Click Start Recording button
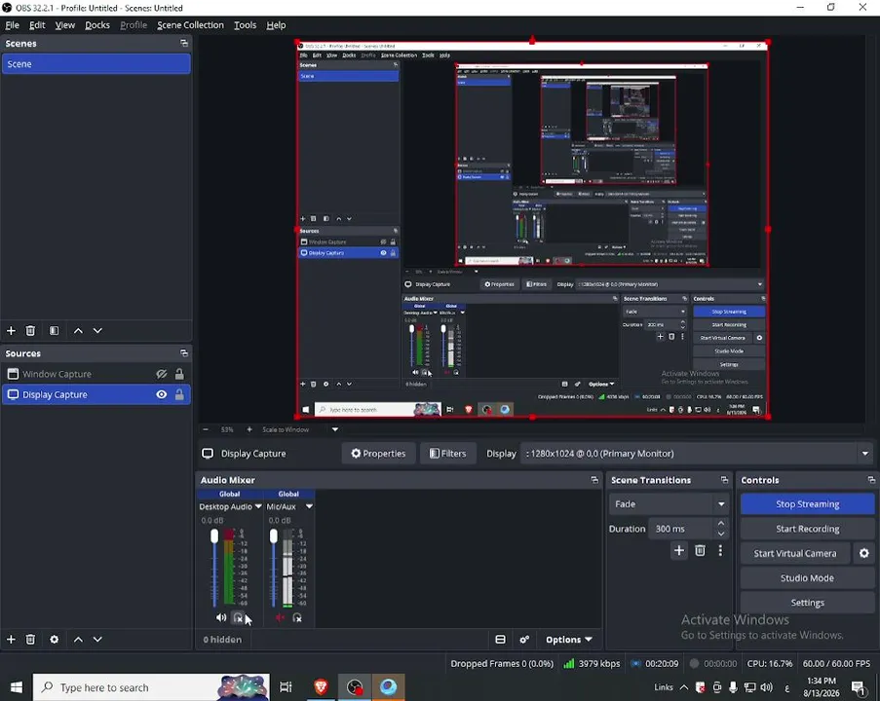Viewport: 880px width, 701px height. 807,529
